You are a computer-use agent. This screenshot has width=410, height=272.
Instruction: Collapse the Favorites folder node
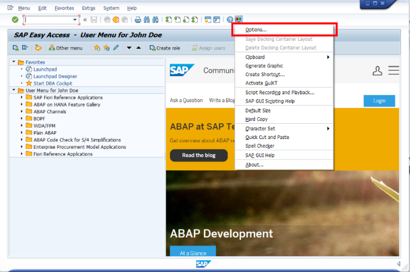[14, 62]
